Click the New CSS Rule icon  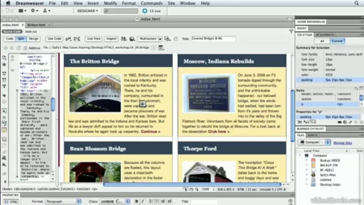click(345, 122)
